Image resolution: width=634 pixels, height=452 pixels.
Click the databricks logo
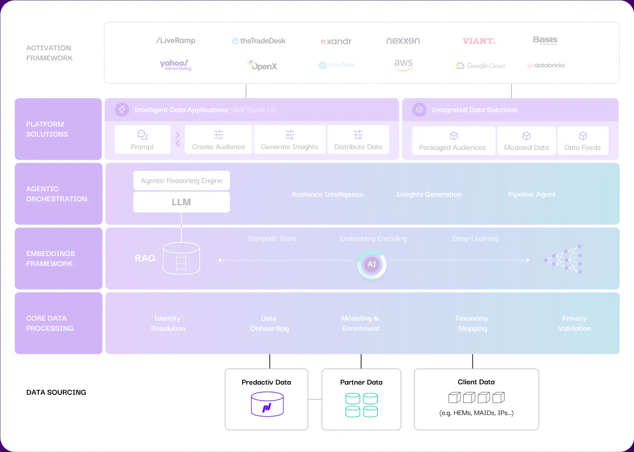[546, 65]
